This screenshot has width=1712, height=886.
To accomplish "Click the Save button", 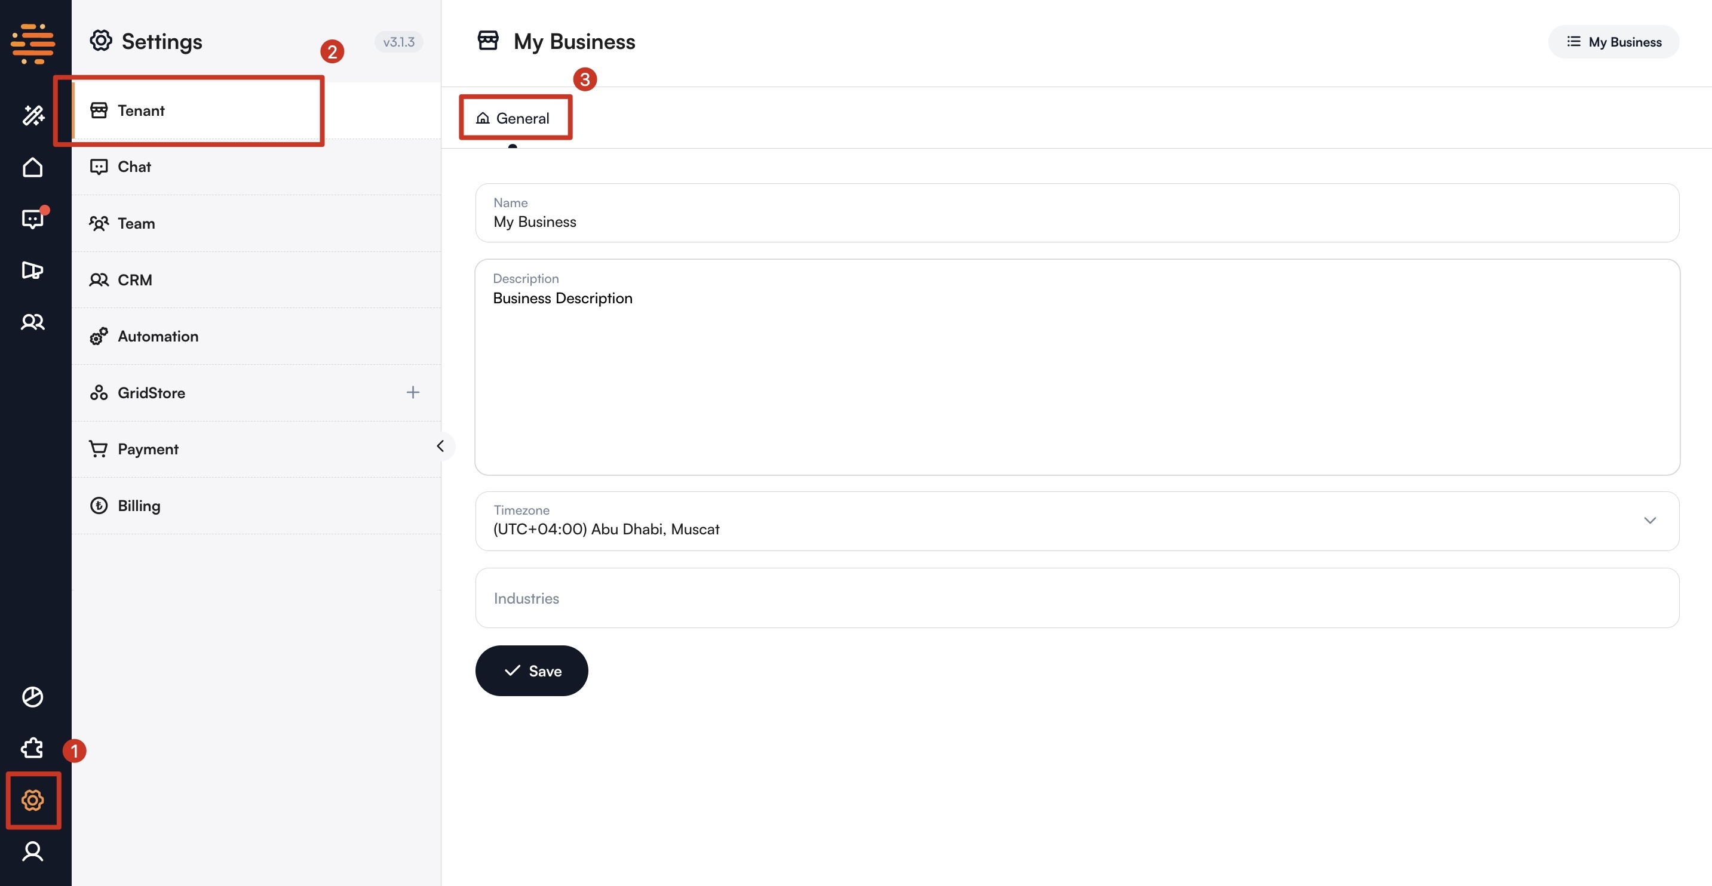I will (x=531, y=671).
